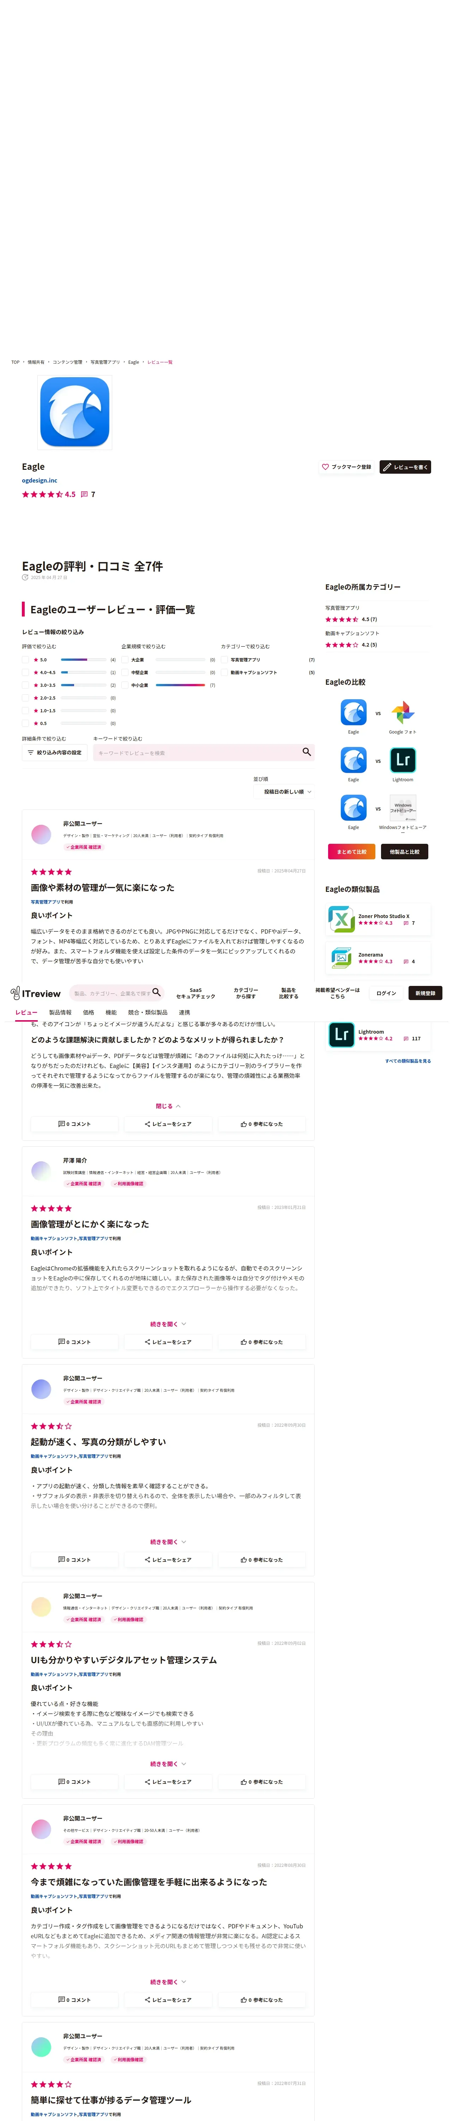Check the 動画キャプションソフト category filter
The image size is (453, 2121).
tap(224, 673)
